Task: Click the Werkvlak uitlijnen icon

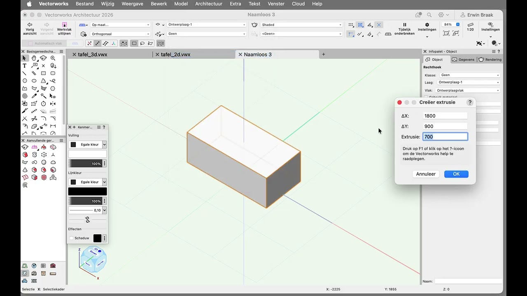Action: 64,29
